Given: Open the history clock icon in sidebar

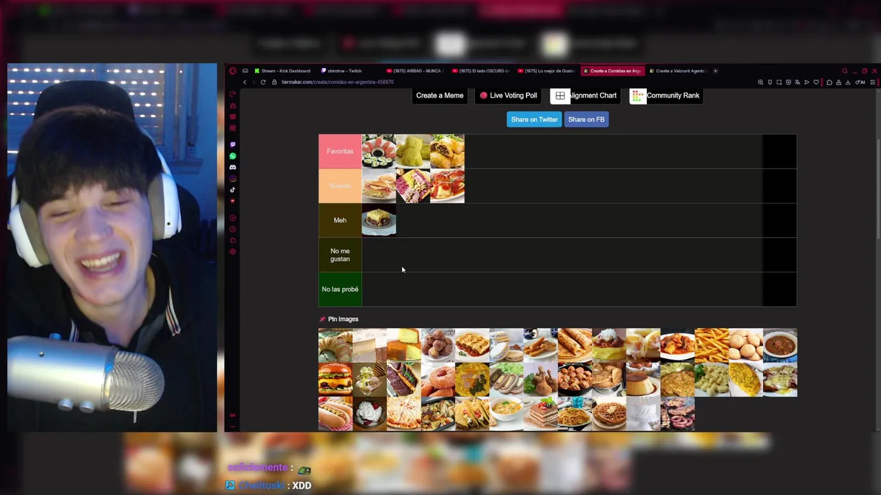Looking at the screenshot, I should (x=233, y=229).
